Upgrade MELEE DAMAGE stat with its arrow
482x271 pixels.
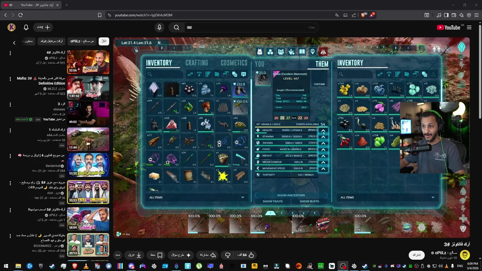[x=323, y=162]
